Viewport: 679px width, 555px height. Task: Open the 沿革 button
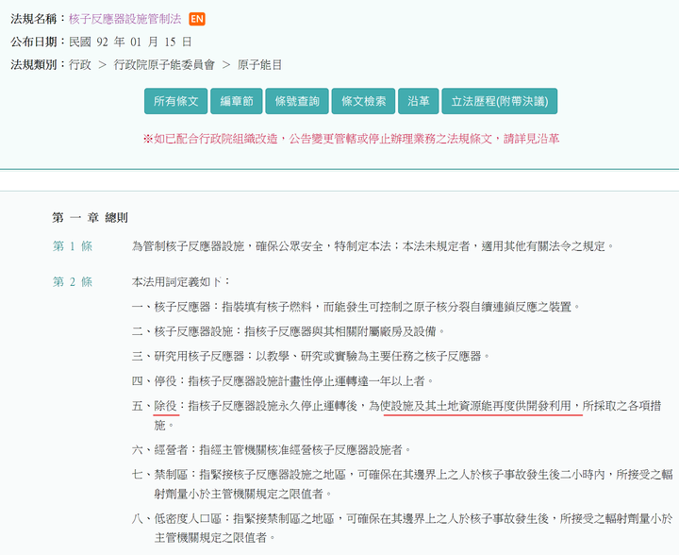tap(419, 101)
